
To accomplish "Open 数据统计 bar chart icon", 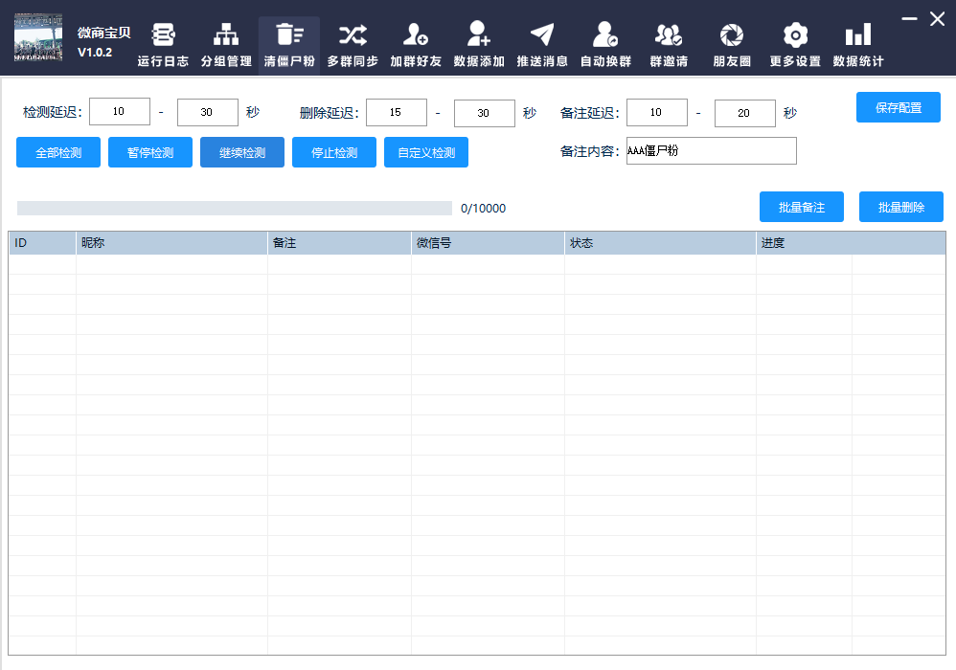I will click(x=858, y=36).
